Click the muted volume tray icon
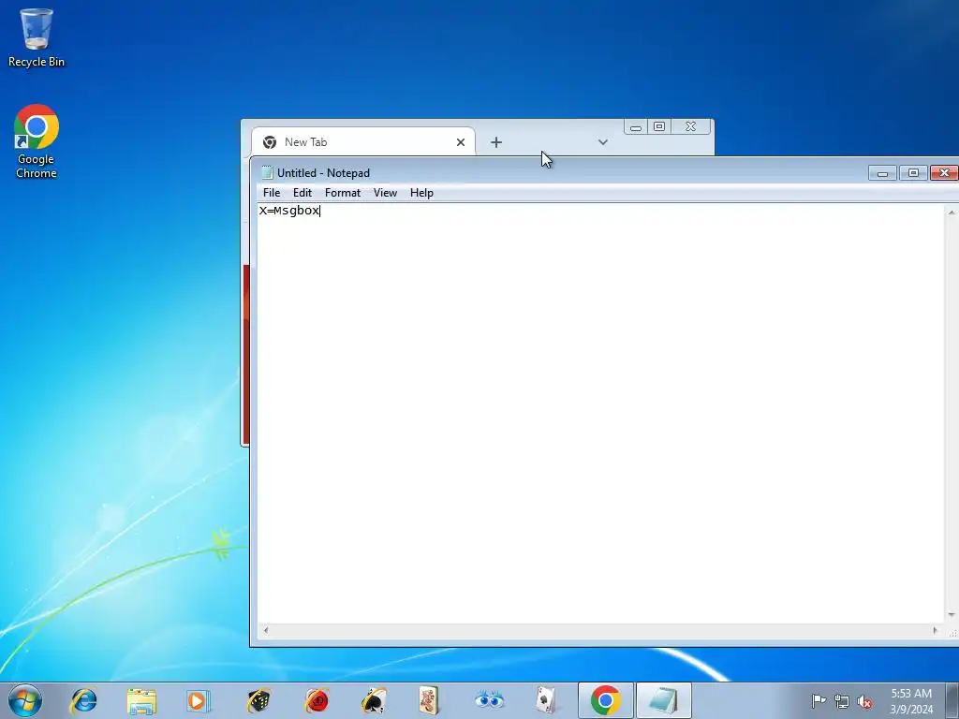 click(x=864, y=702)
